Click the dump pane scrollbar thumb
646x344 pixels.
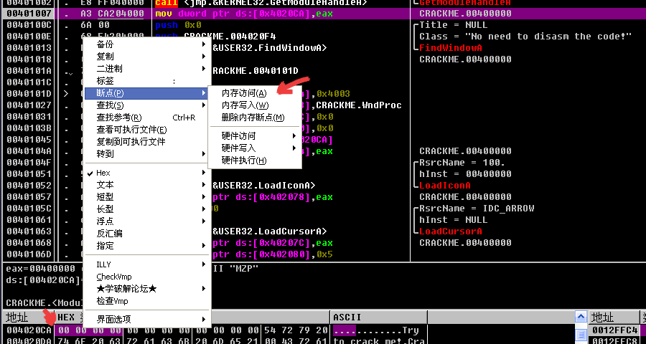click(581, 334)
